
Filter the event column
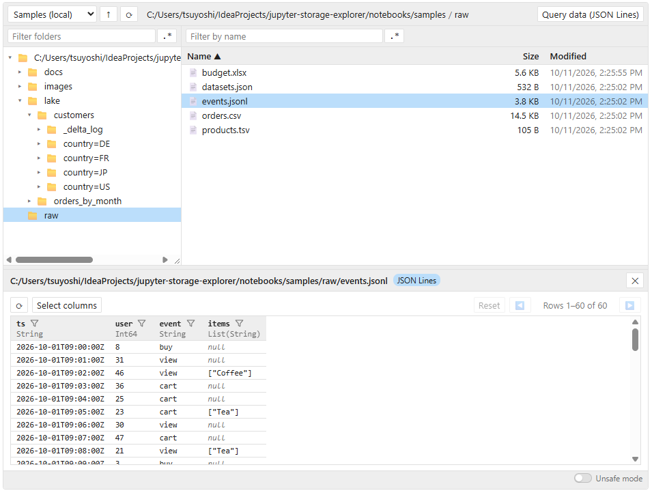191,324
